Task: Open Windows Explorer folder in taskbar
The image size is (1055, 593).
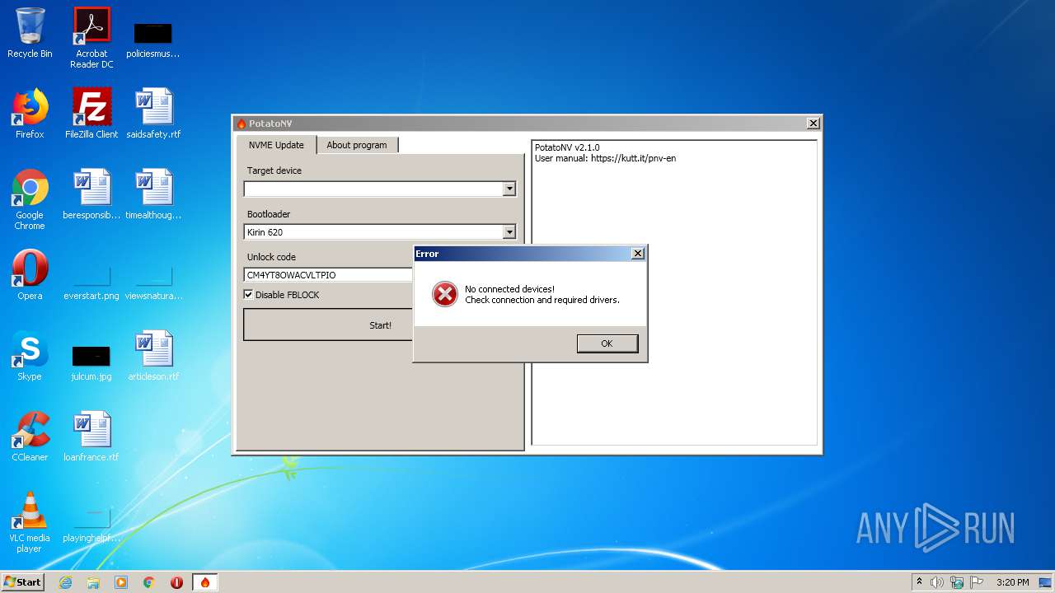Action: pos(93,582)
